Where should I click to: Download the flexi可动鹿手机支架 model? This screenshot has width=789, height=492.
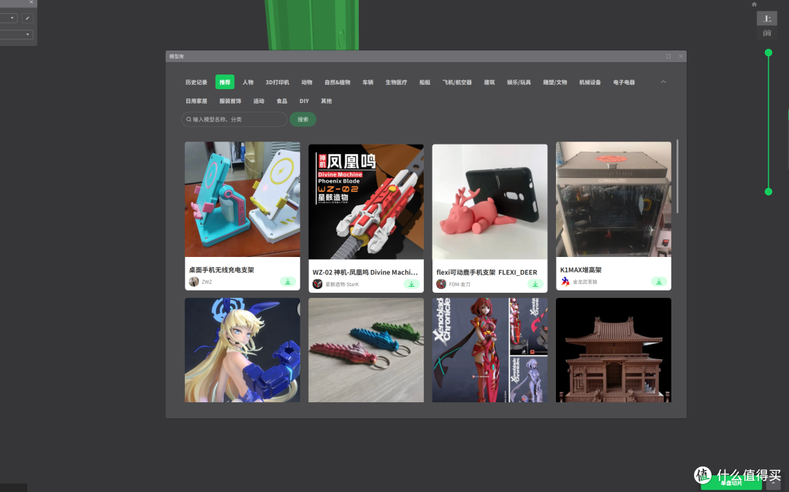coord(535,285)
